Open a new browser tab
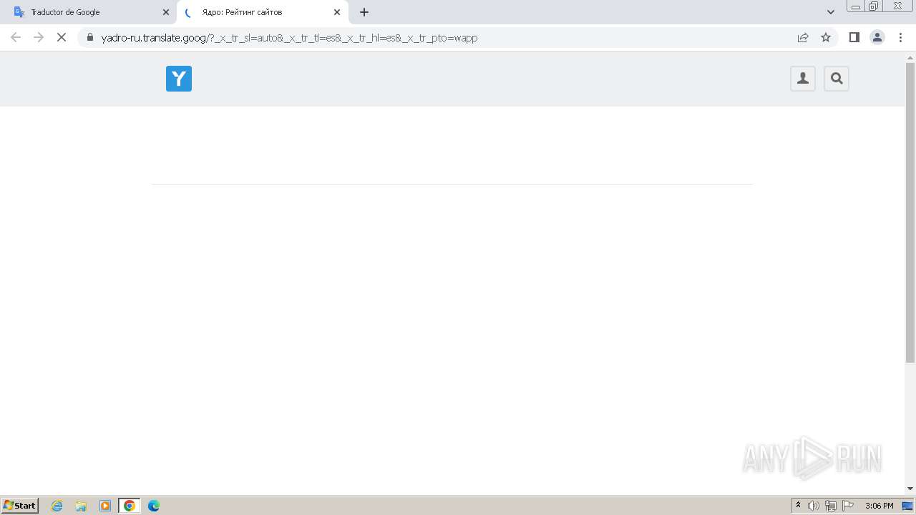 click(364, 12)
